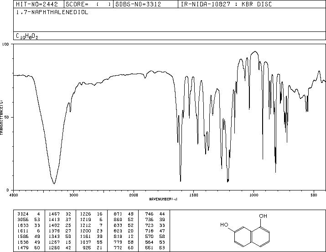Click the 0 label at y-axis bottom

coord(8,190)
